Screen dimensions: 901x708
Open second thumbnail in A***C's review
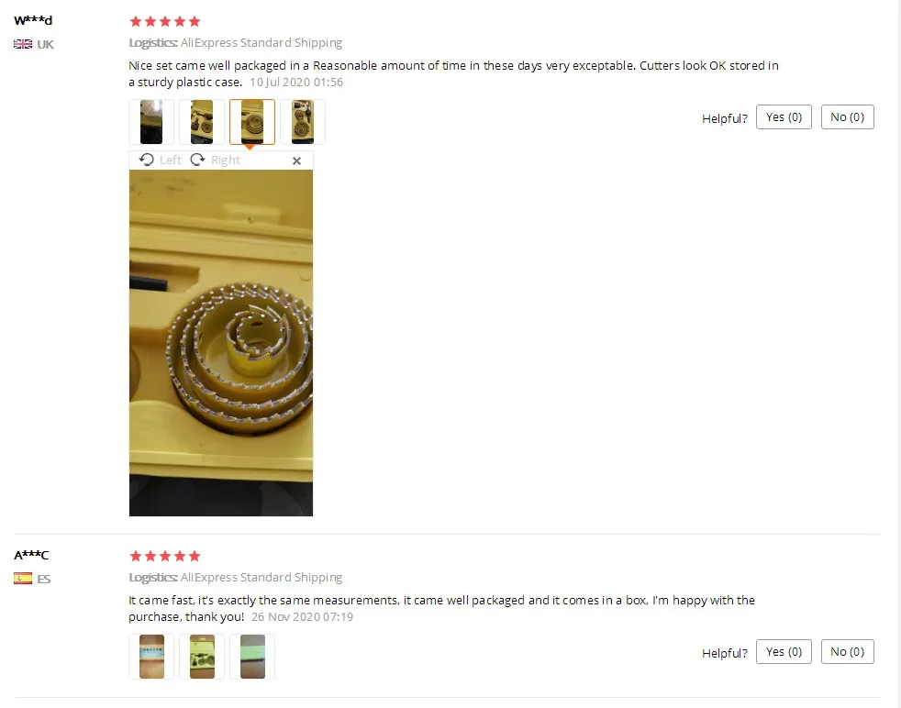pos(202,657)
